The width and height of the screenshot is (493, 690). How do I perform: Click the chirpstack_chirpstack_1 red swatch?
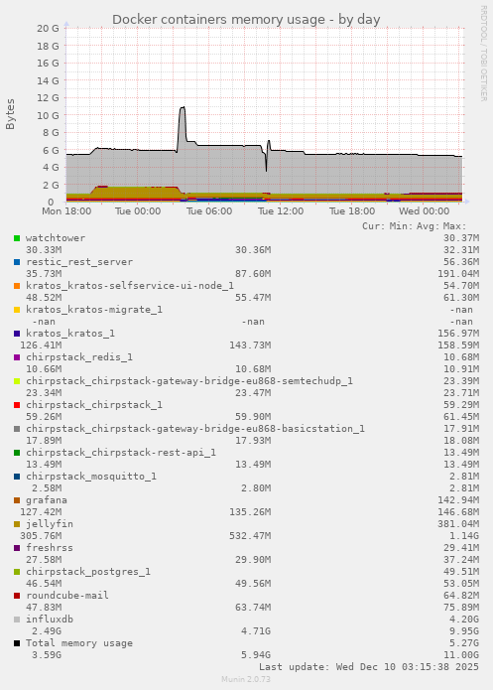point(17,405)
